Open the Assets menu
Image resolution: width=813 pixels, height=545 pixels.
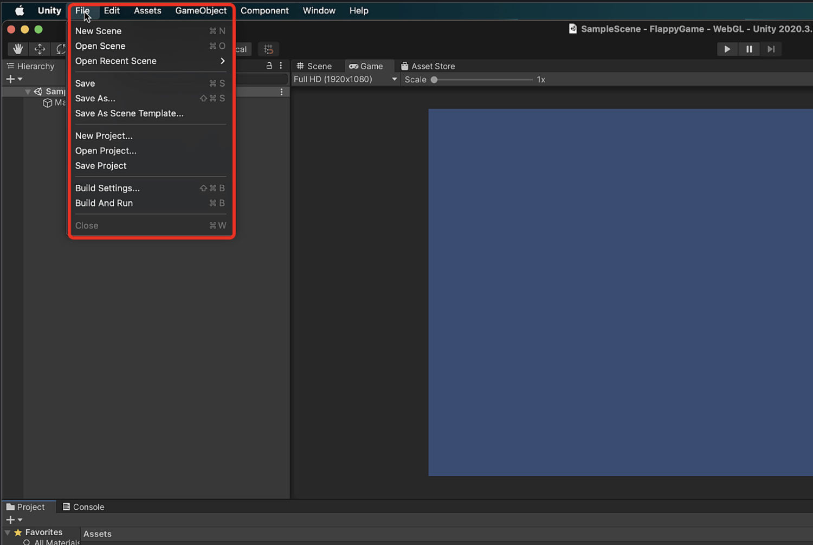pos(147,10)
